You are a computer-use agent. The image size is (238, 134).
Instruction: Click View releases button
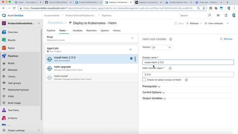(214, 23)
